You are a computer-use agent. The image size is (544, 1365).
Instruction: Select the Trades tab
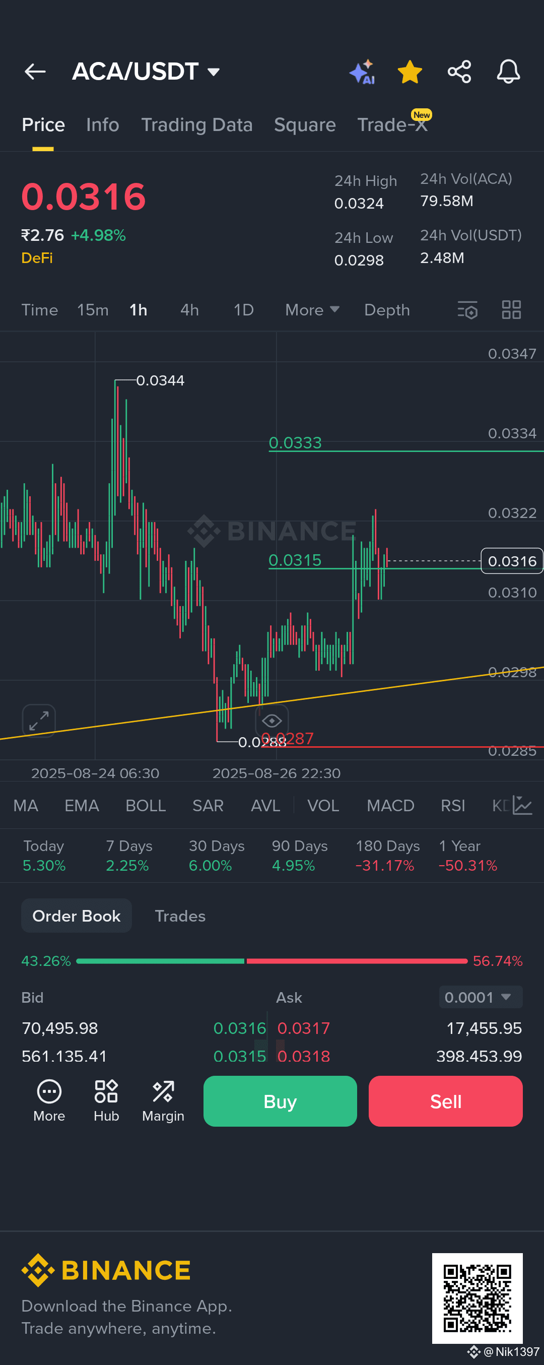click(180, 916)
